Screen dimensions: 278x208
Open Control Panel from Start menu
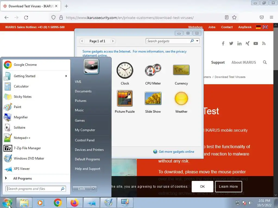click(x=85, y=140)
